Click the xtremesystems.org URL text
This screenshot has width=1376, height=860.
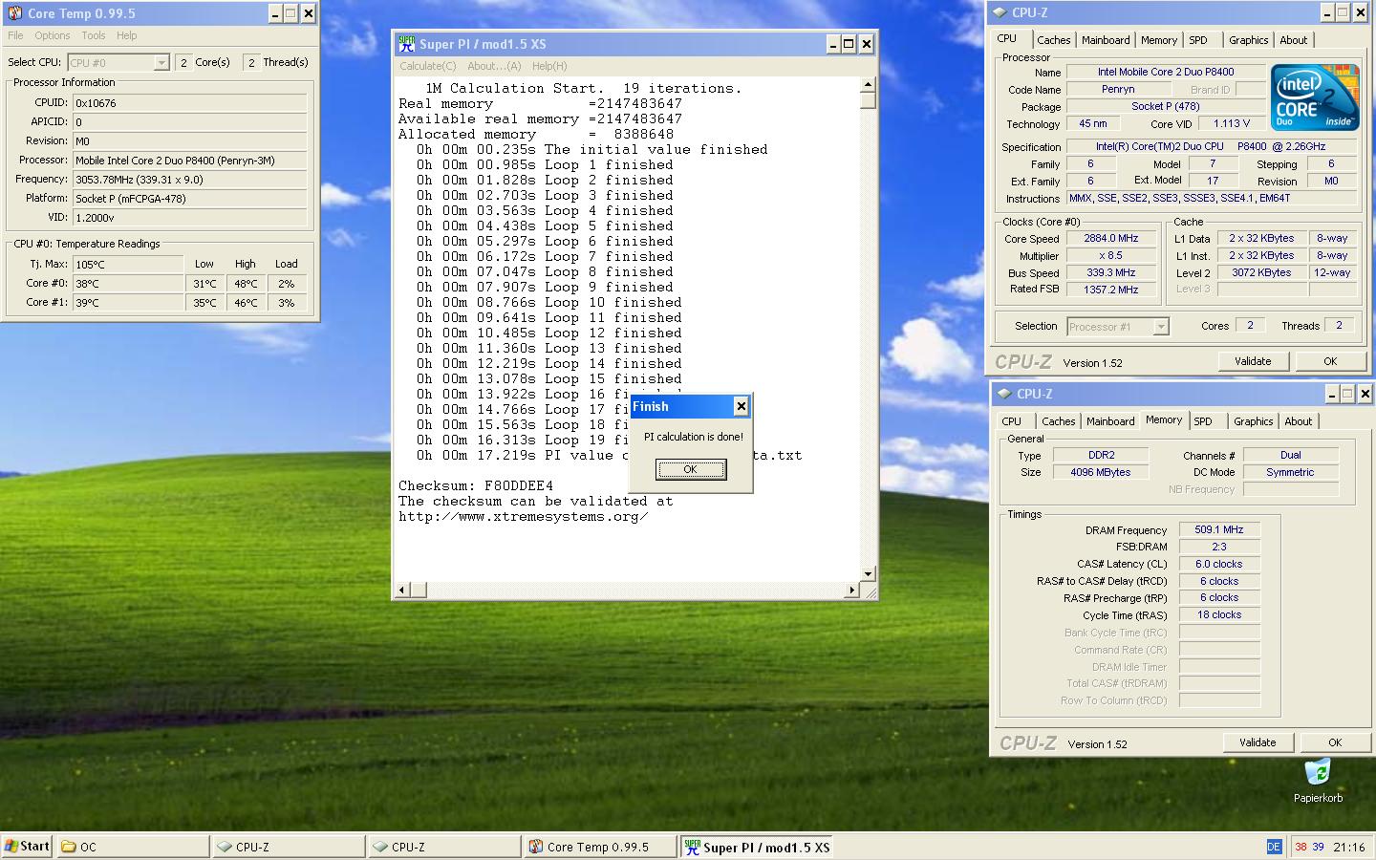(x=524, y=517)
